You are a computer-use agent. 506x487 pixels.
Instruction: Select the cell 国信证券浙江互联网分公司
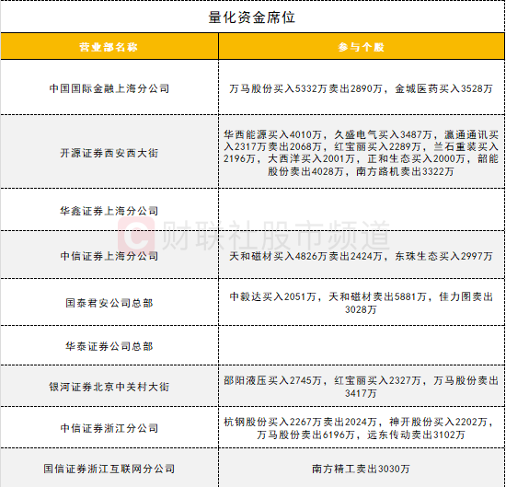point(109,469)
